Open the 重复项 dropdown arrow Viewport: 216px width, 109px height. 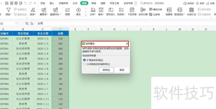[48, 14]
